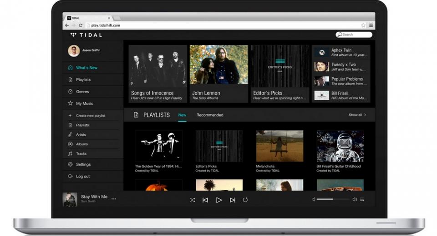
Task: Click Show all playlists
Action: [x=357, y=115]
